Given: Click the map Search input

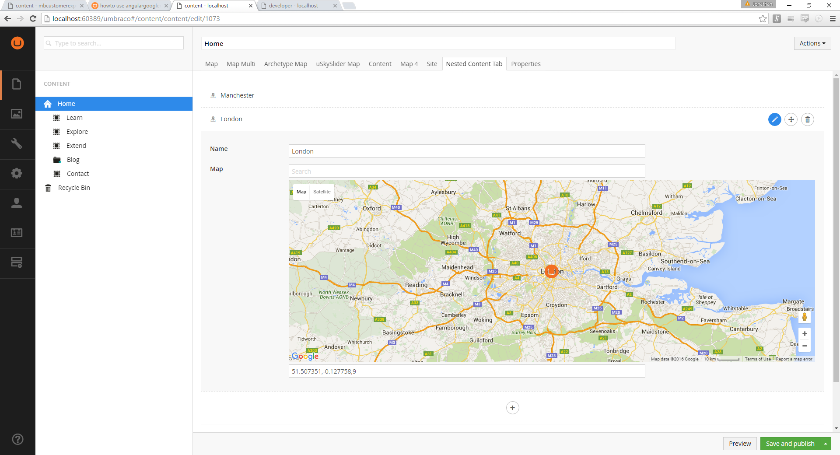Looking at the screenshot, I should [x=467, y=171].
